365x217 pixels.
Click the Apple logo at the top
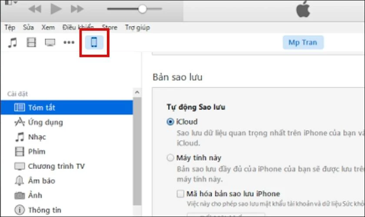click(303, 9)
